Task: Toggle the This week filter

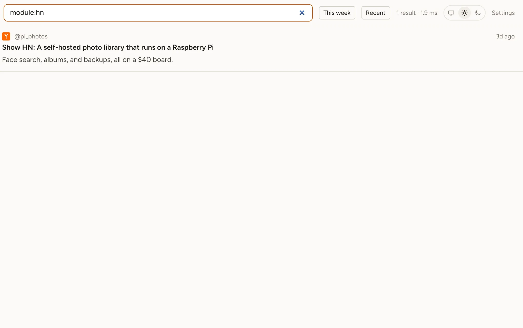Action: (337, 13)
